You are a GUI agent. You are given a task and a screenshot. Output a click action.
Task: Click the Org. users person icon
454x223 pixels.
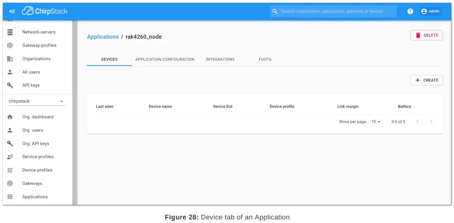click(x=10, y=130)
